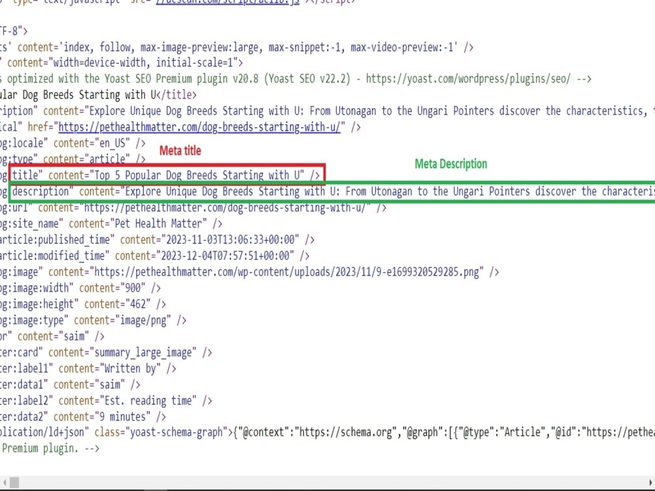Click the "Est. reading time" value
The image size is (655, 491).
pyautogui.click(x=148, y=401)
